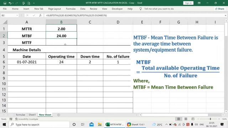Select column D header

coord(118,22)
